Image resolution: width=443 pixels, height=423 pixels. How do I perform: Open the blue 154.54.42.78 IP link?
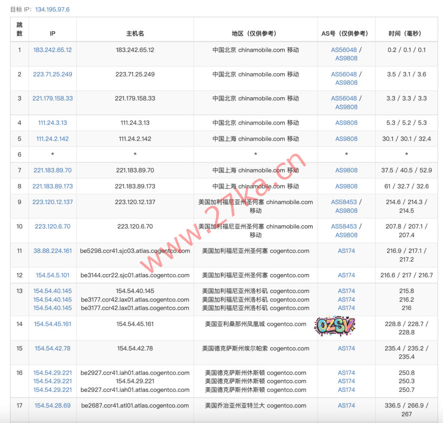pos(52,348)
